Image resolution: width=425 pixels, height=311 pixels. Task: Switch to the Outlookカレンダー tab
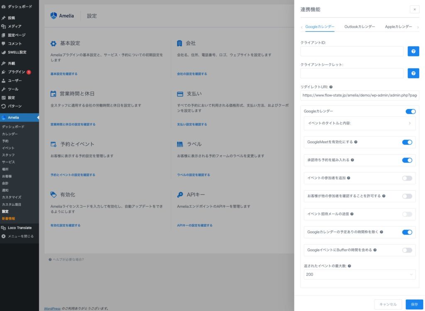click(359, 27)
